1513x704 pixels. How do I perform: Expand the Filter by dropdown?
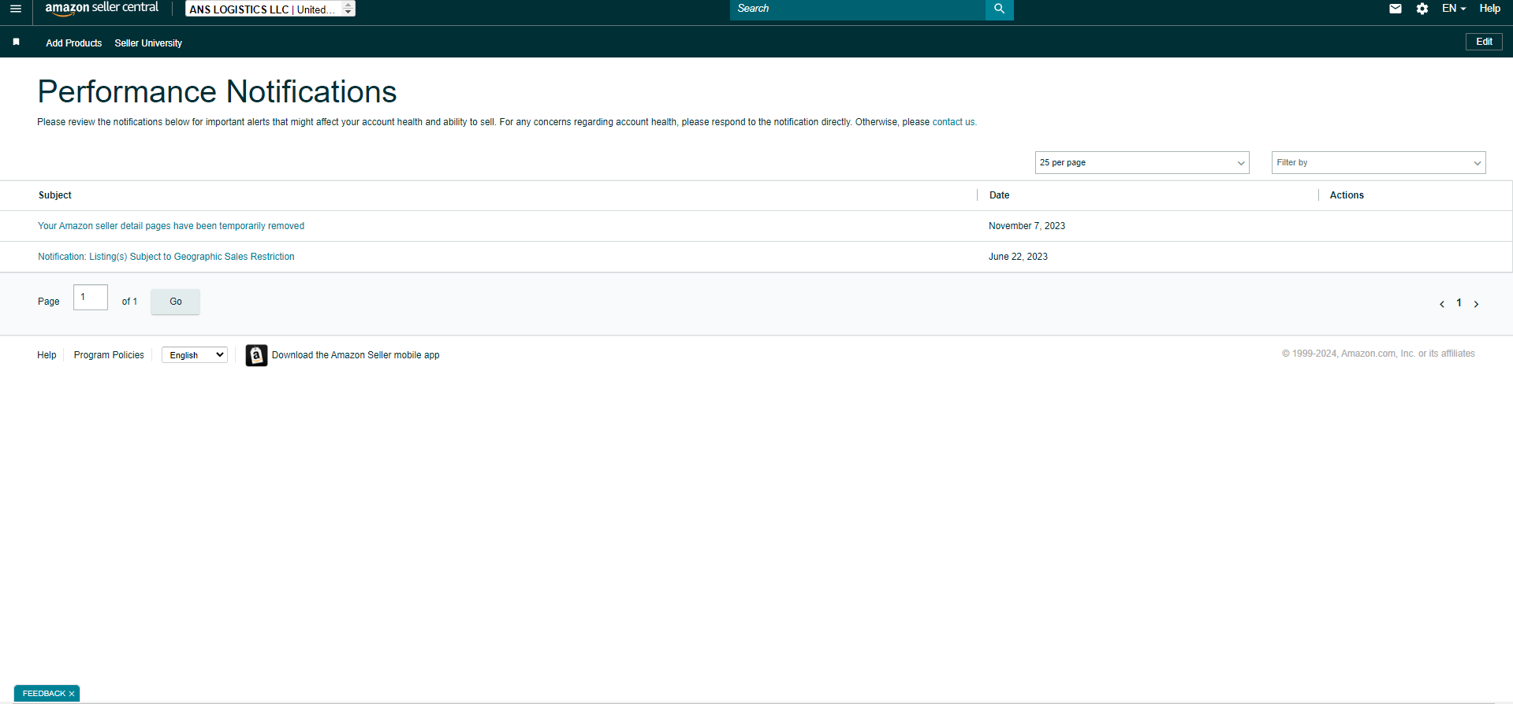click(1378, 162)
